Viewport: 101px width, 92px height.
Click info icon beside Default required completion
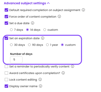[x=83, y=10]
